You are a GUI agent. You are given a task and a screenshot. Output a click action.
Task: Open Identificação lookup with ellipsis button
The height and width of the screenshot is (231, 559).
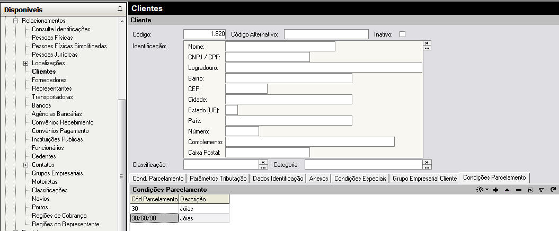(x=427, y=48)
